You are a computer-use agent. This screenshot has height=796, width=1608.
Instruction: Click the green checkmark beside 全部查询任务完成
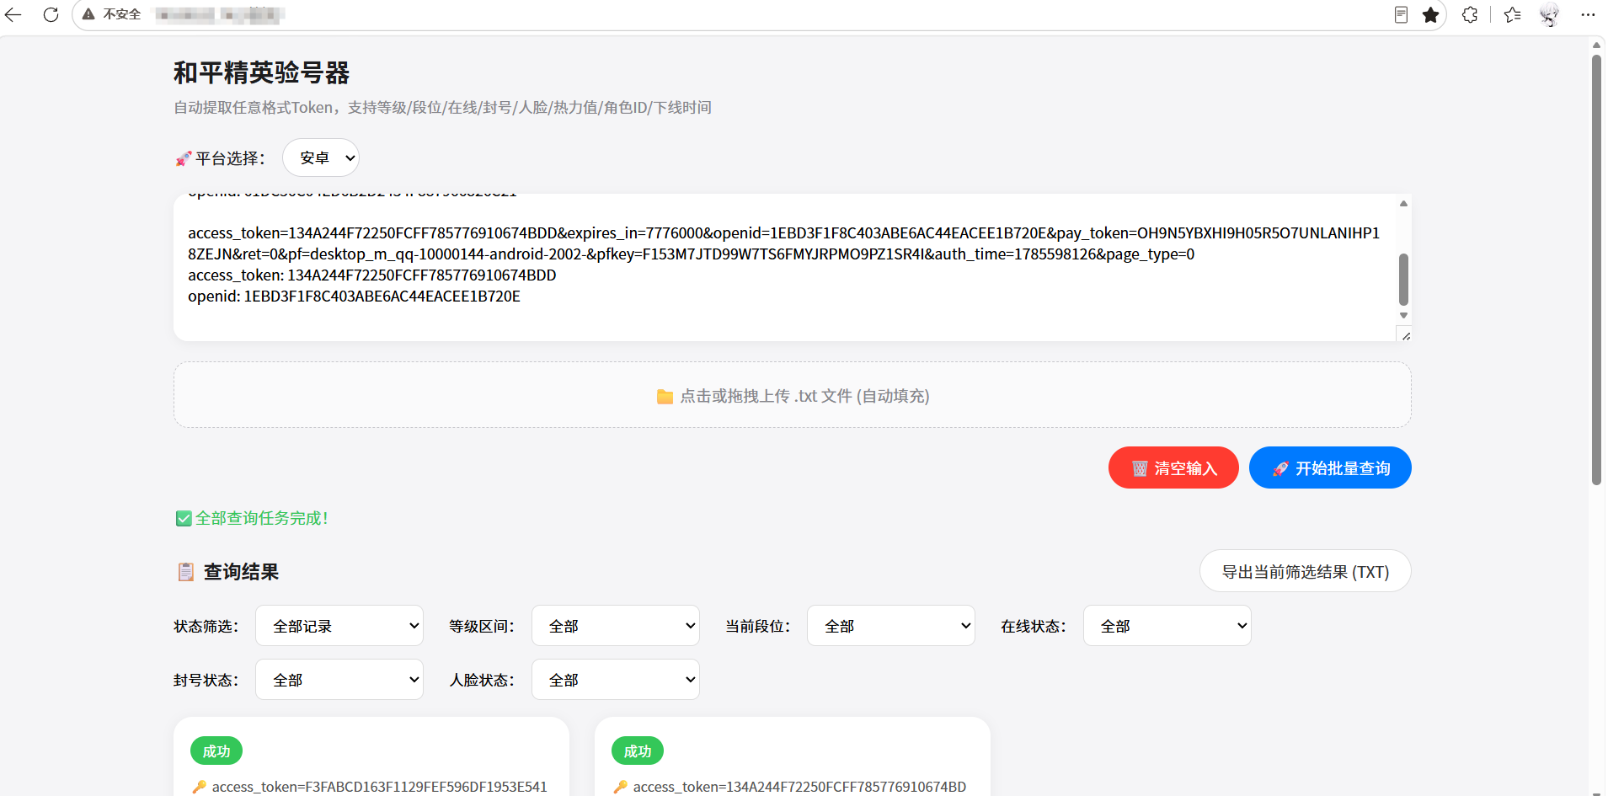(x=184, y=519)
